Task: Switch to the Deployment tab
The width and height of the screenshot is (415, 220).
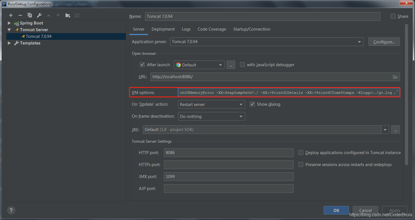Action: click(163, 29)
